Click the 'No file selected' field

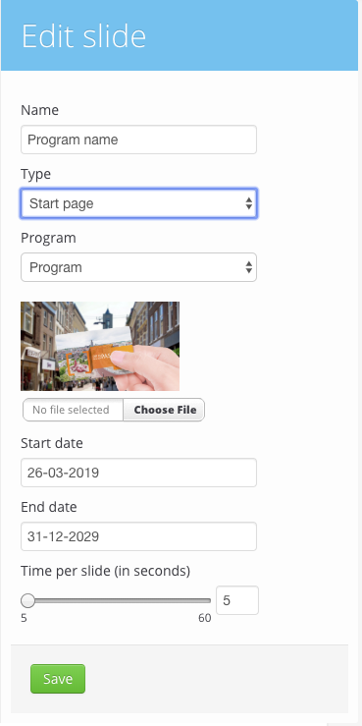73,410
